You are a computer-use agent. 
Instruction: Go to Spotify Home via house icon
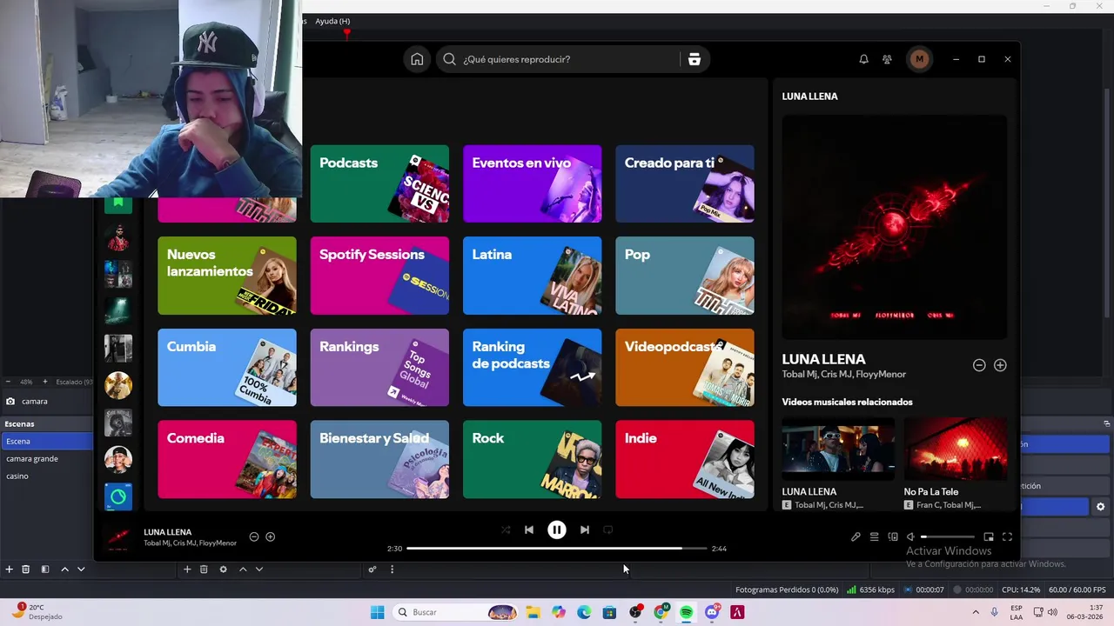[x=417, y=59]
